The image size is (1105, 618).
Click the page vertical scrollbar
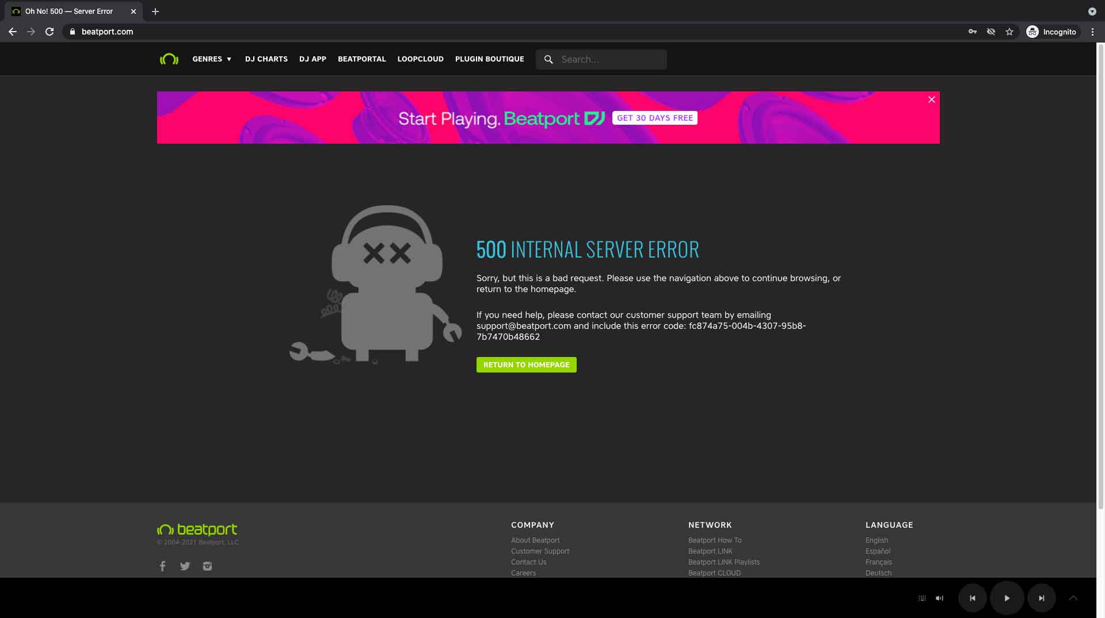(1100, 276)
